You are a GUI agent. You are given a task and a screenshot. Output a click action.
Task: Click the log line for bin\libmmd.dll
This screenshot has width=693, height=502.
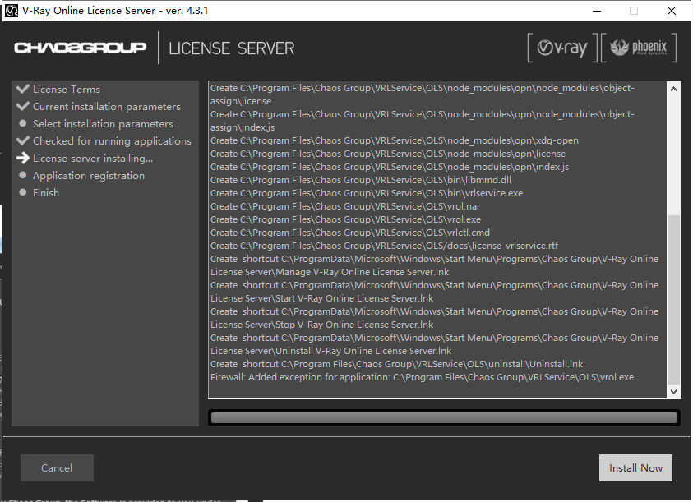[x=361, y=180]
